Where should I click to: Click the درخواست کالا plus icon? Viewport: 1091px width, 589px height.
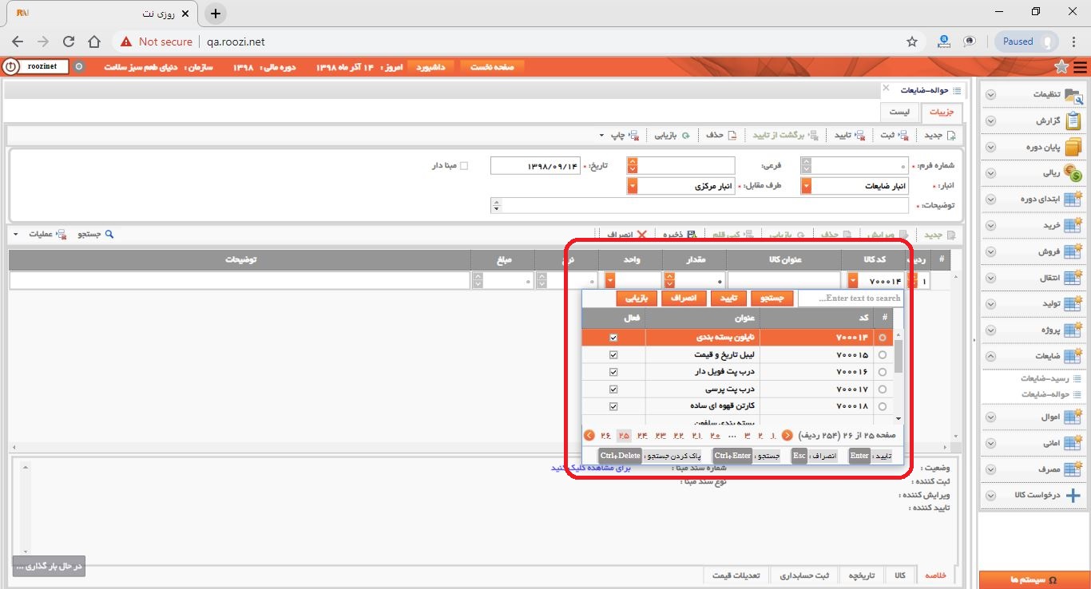1073,495
